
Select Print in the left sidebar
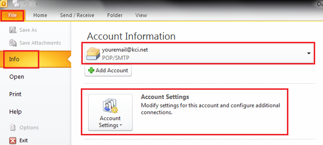(15, 94)
